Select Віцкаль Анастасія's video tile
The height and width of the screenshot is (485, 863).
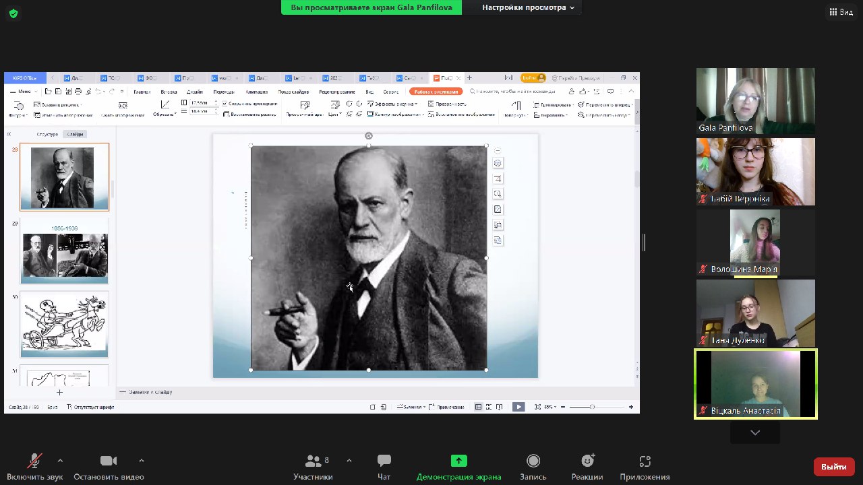click(x=755, y=384)
